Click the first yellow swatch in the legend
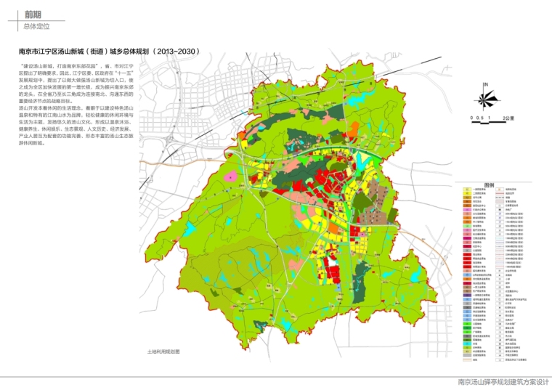The width and height of the screenshot is (552, 390). 466,187
